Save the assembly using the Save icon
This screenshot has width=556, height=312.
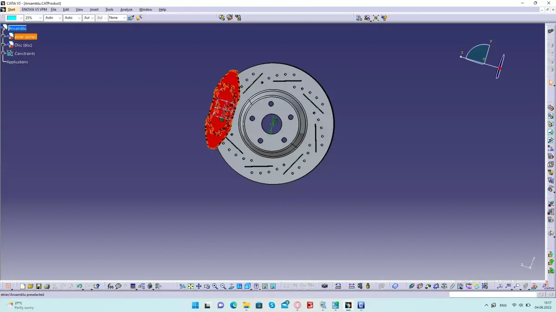39,286
